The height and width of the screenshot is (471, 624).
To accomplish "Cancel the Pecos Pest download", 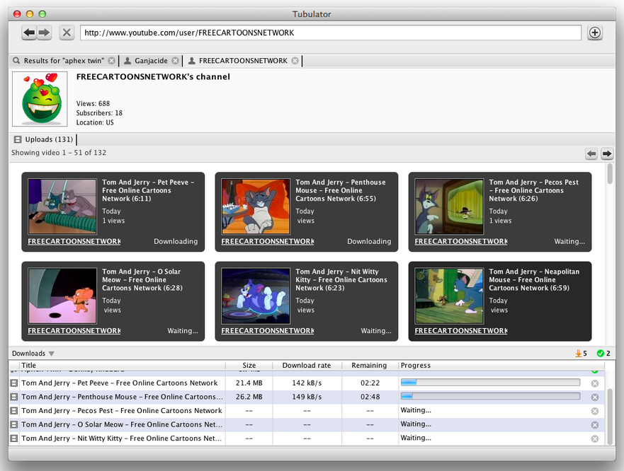I will click(x=594, y=411).
